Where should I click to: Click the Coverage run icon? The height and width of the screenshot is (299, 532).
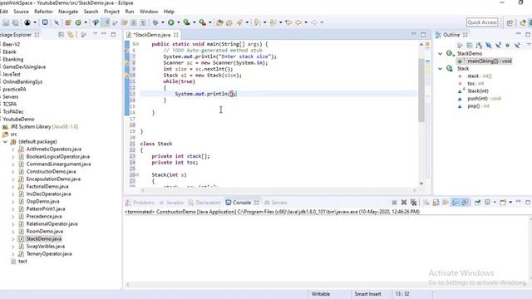[x=186, y=22]
